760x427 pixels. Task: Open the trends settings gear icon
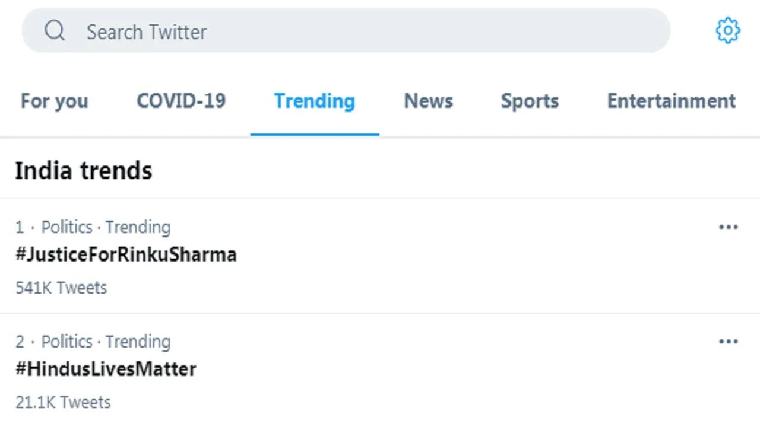[728, 30]
